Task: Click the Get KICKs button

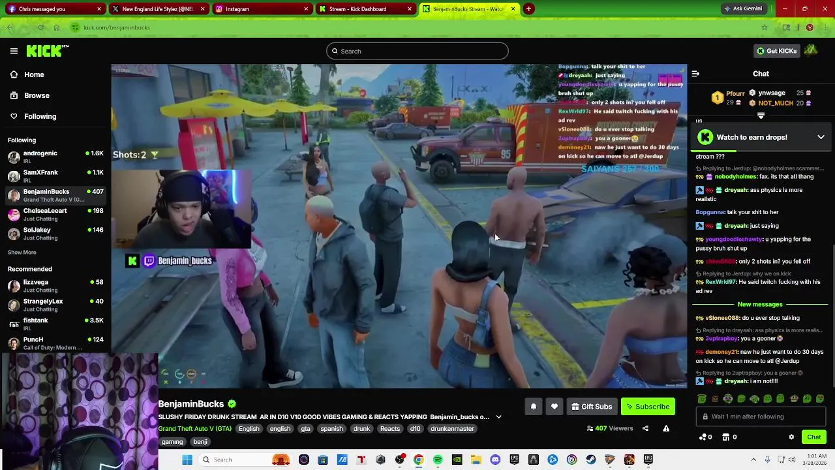Action: [x=776, y=51]
